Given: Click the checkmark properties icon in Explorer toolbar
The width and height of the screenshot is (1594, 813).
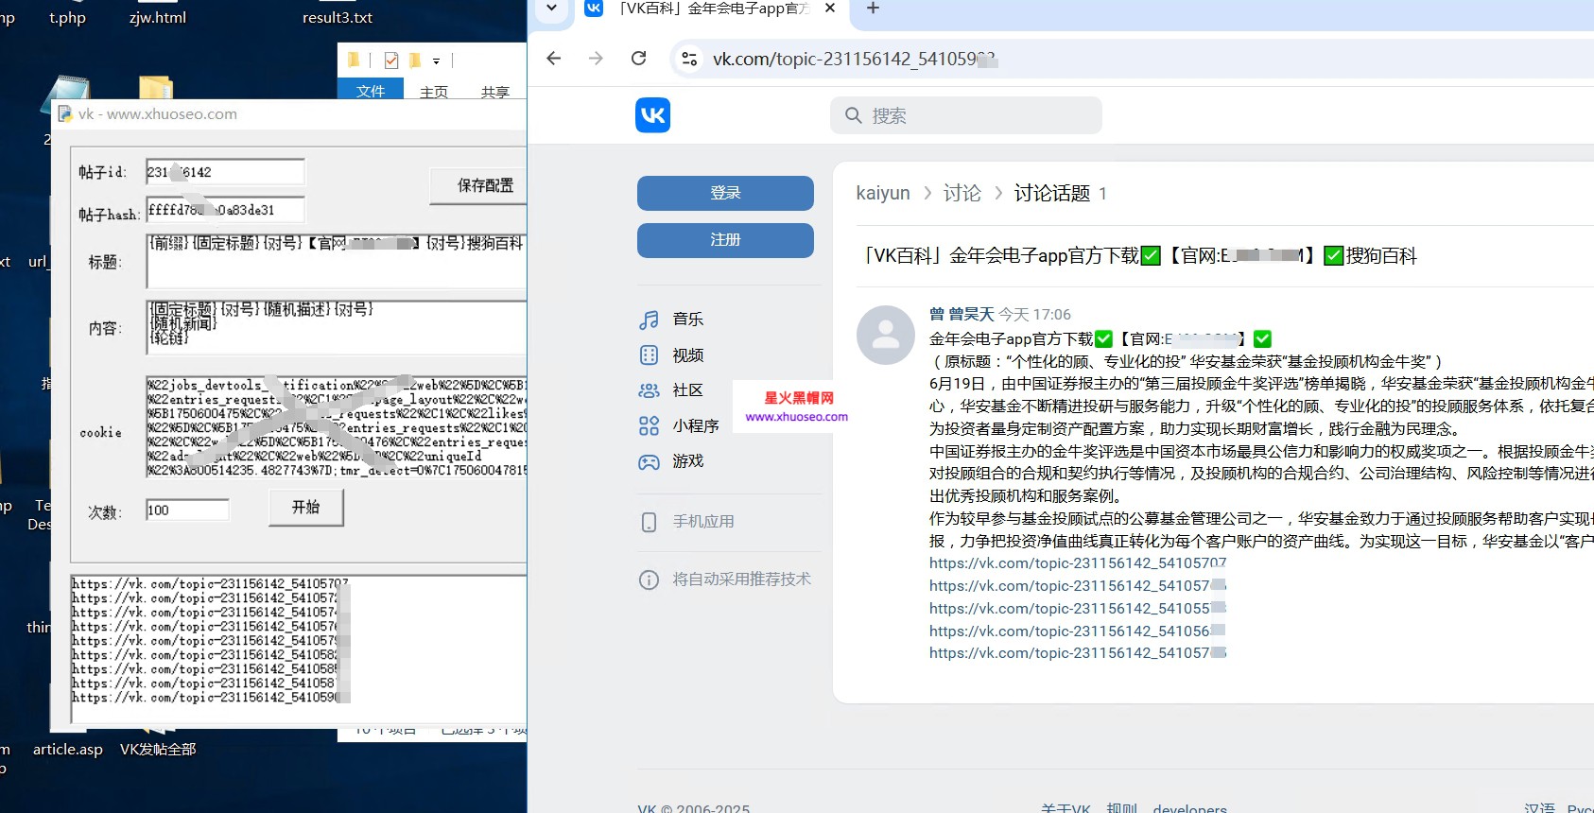Looking at the screenshot, I should coord(391,61).
